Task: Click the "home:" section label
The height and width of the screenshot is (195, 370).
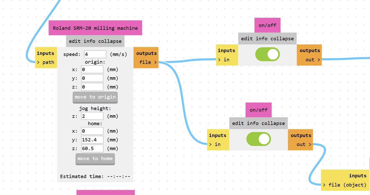Action: 95,123
